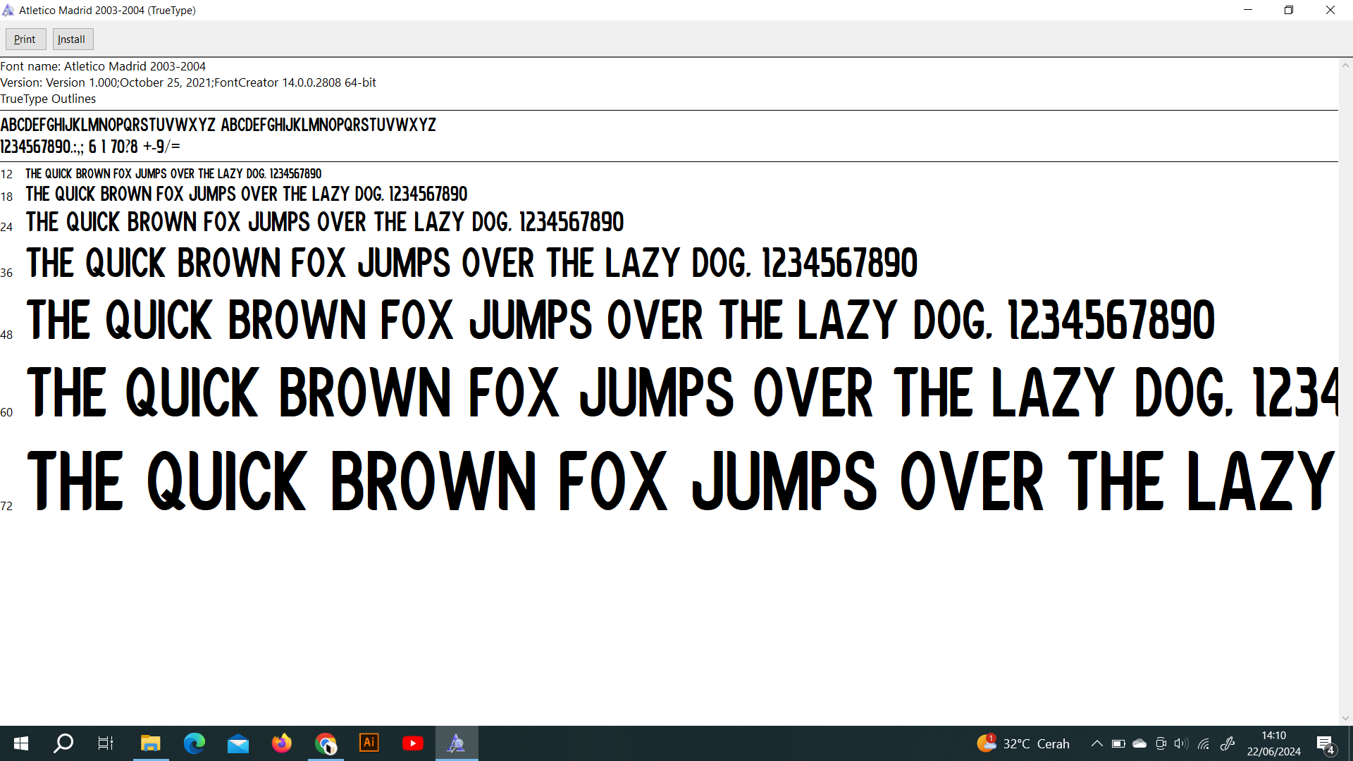Open taskbar Search
The height and width of the screenshot is (761, 1353).
[63, 743]
